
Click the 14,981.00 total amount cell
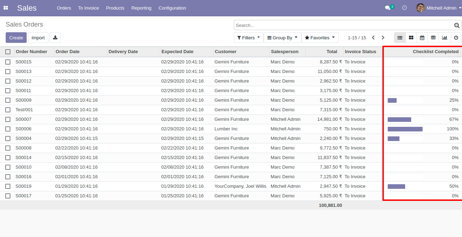pos(329,119)
